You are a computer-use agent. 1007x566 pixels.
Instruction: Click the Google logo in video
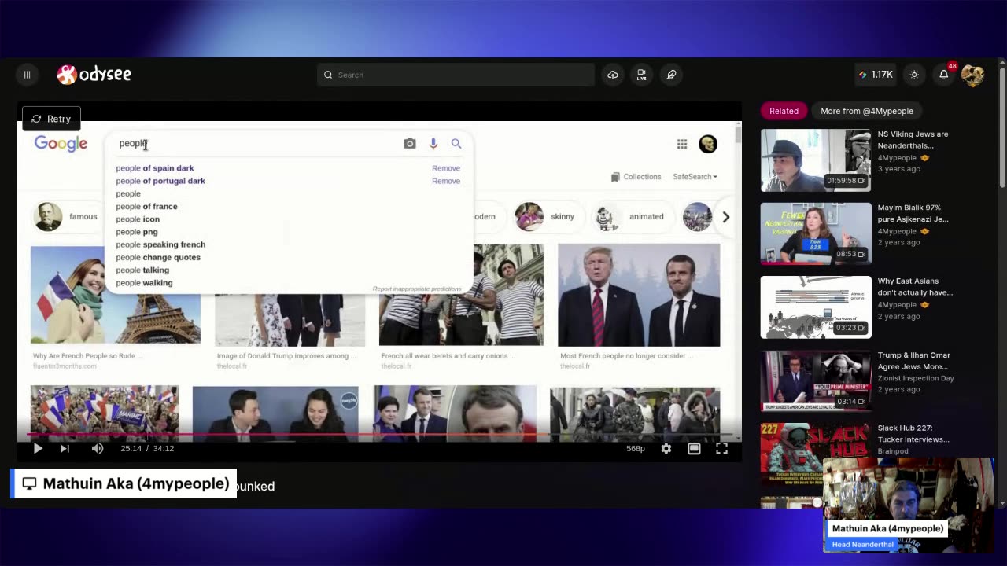pyautogui.click(x=61, y=144)
